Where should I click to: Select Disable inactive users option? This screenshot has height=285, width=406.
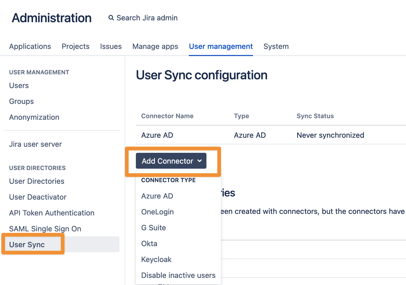tap(178, 275)
